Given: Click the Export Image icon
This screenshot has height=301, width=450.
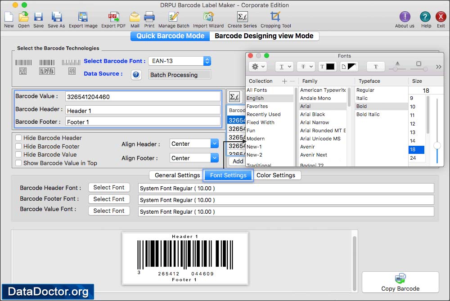Looking at the screenshot, I should coord(83,17).
